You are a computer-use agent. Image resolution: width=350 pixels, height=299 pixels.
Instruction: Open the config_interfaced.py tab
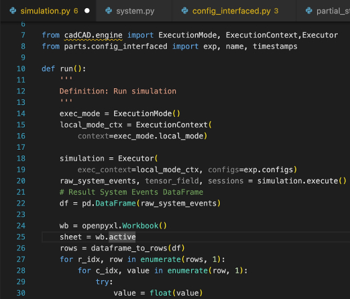[x=234, y=11]
